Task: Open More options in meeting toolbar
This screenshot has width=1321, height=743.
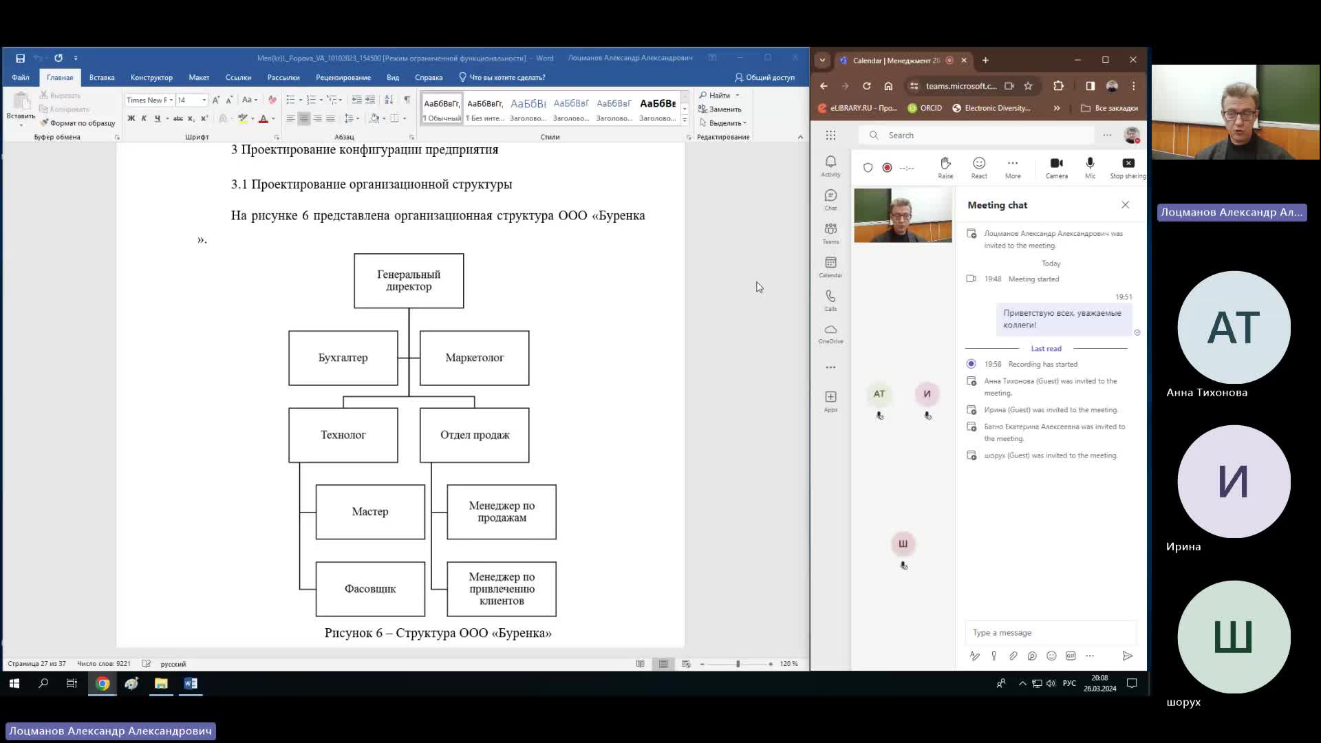Action: click(x=1013, y=167)
